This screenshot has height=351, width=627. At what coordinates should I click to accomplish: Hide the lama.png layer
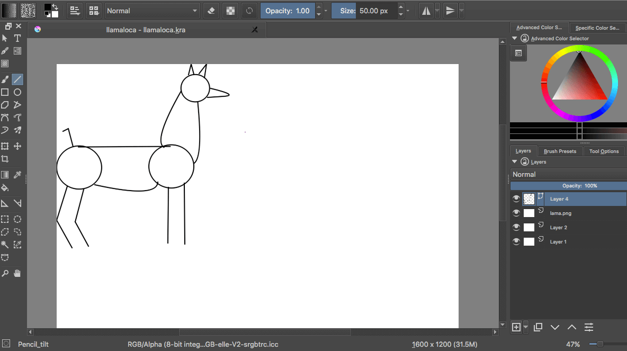click(x=516, y=213)
